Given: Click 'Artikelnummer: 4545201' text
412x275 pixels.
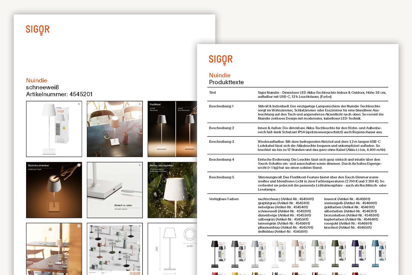Looking at the screenshot, I should point(59,94).
